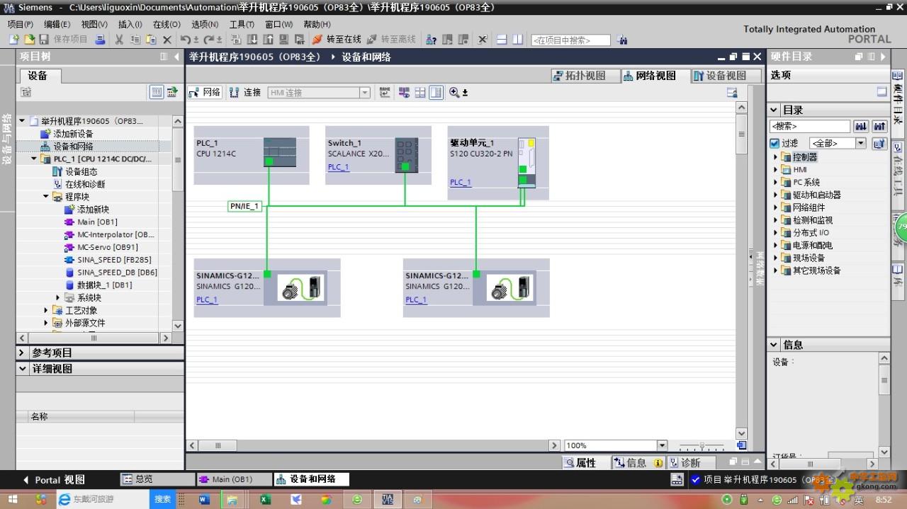Toggle the Network mode button
Viewport: 907px width, 509px height.
coord(205,92)
